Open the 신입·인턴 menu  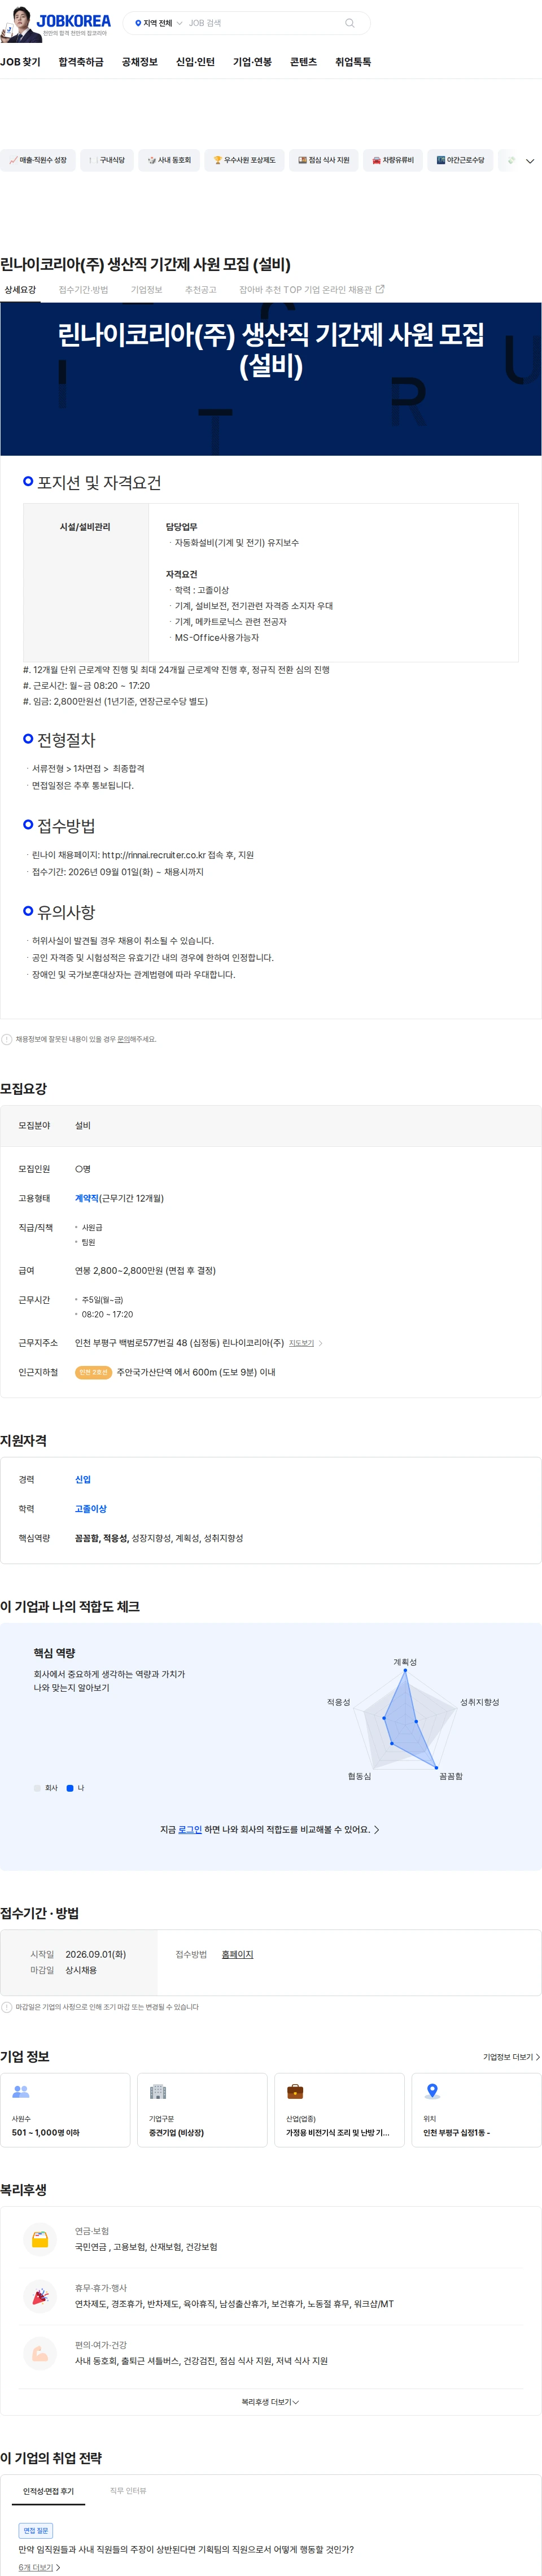195,62
